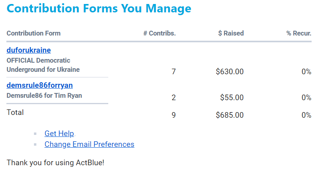
Task: Click the bullet beside Change Email Preferences
Action: coord(35,144)
